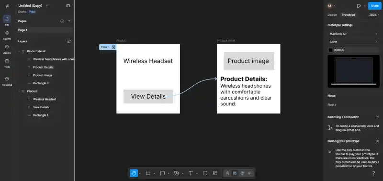Click the user avatar M
383x181 pixels.
tap(330, 6)
